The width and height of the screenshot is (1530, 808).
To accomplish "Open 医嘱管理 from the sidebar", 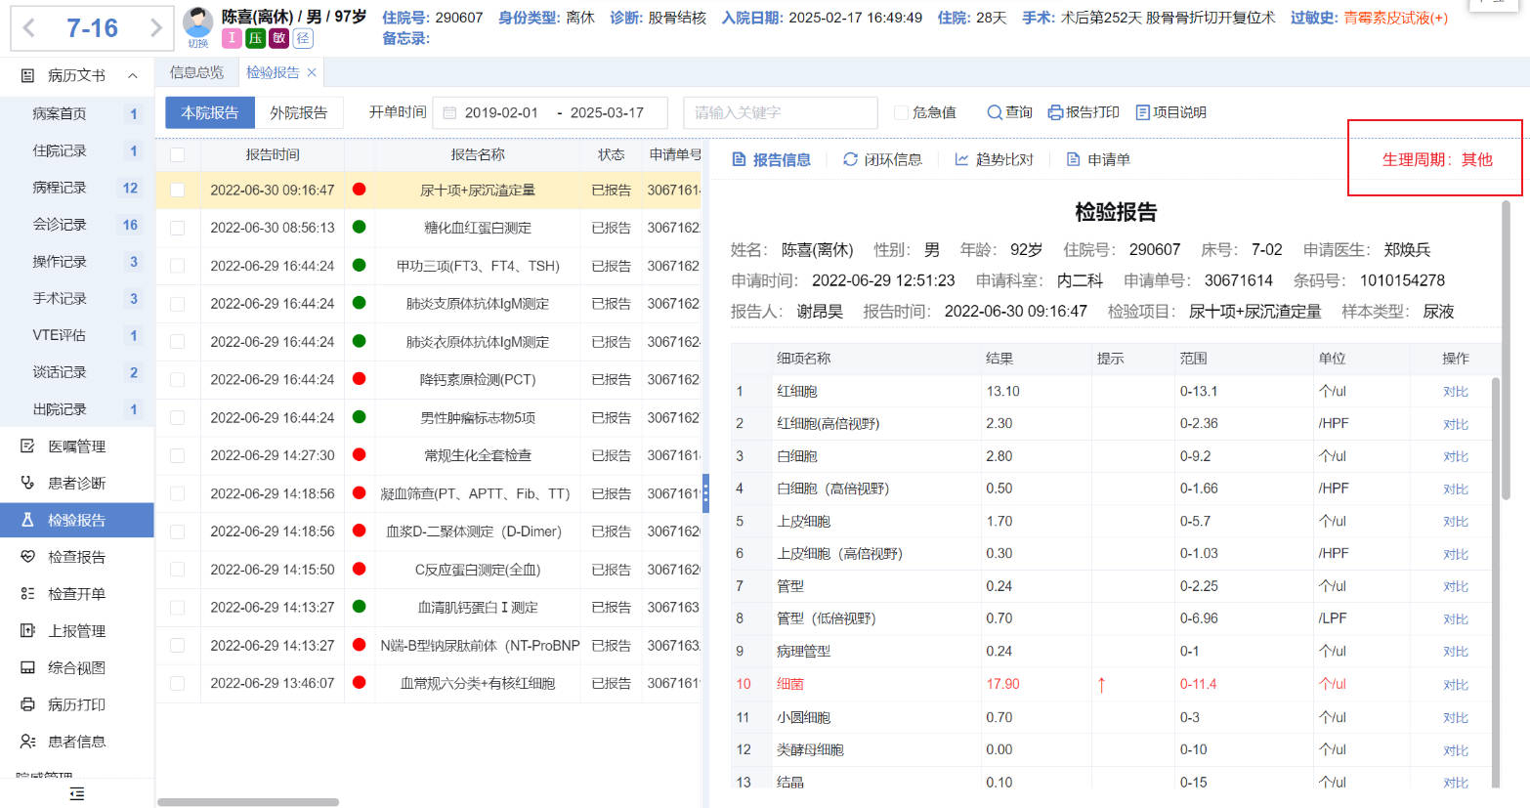I will (x=77, y=447).
